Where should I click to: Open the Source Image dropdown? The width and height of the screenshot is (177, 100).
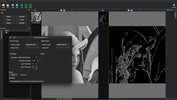(32, 45)
